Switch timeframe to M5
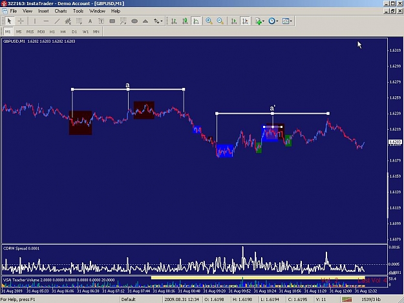The height and width of the screenshot is (303, 404). point(19,32)
